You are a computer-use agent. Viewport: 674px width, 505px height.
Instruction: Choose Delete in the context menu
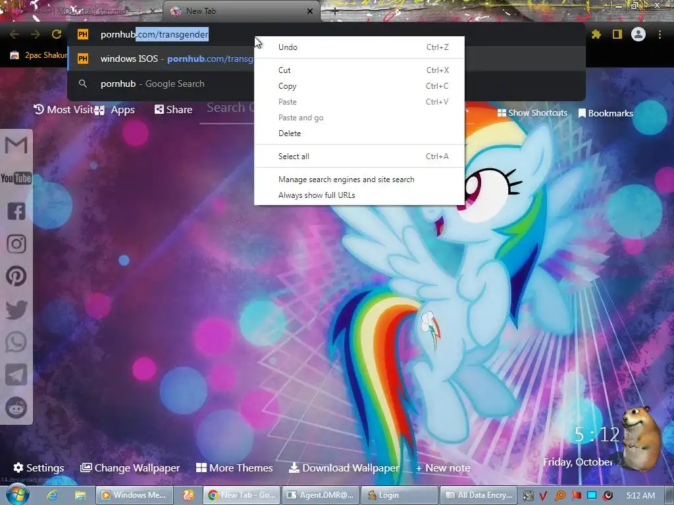pos(359,133)
